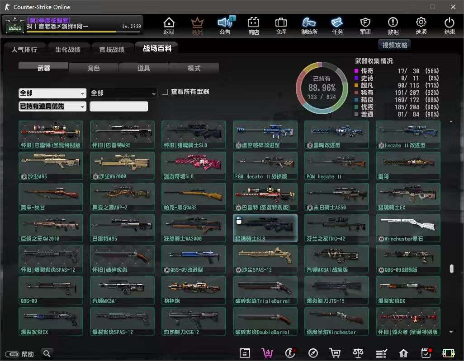Open the film strip icon

(x=448, y=353)
